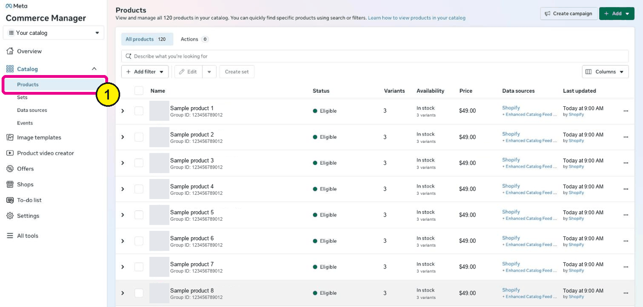Collapse the Catalog section chevron
Image resolution: width=643 pixels, height=307 pixels.
(94, 69)
